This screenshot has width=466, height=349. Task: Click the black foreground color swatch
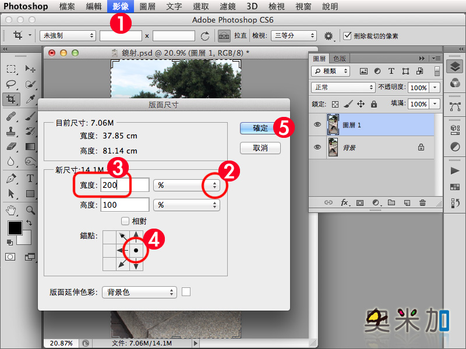14,227
